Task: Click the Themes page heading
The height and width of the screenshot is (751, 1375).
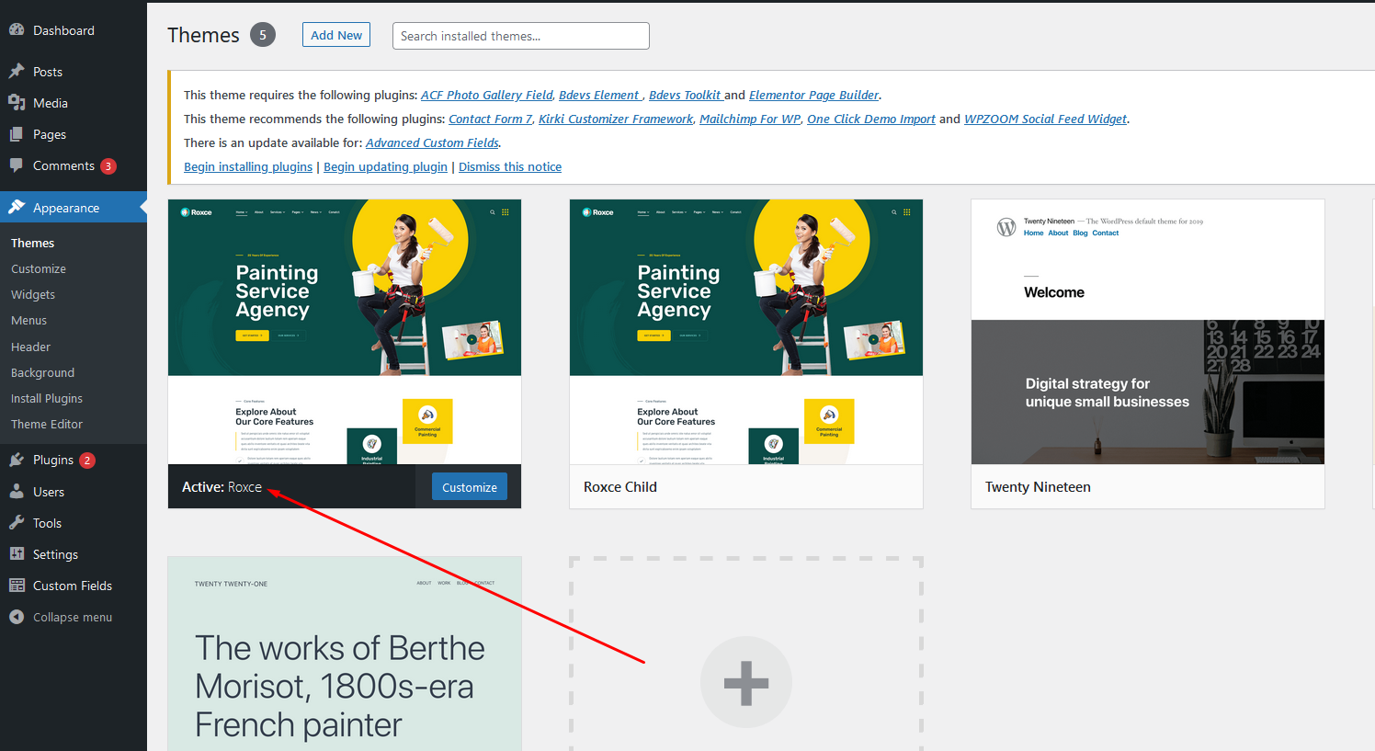Action: coord(203,35)
